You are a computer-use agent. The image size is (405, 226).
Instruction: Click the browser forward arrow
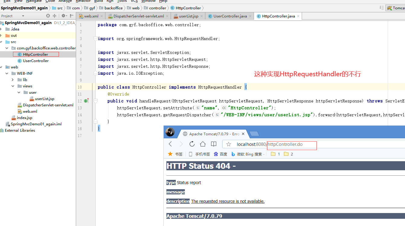pyautogui.click(x=181, y=144)
